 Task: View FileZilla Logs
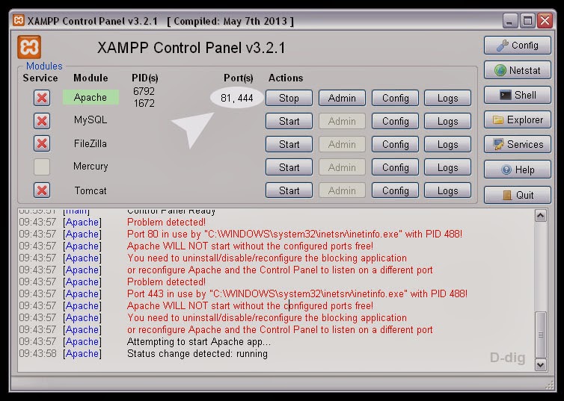(x=447, y=144)
